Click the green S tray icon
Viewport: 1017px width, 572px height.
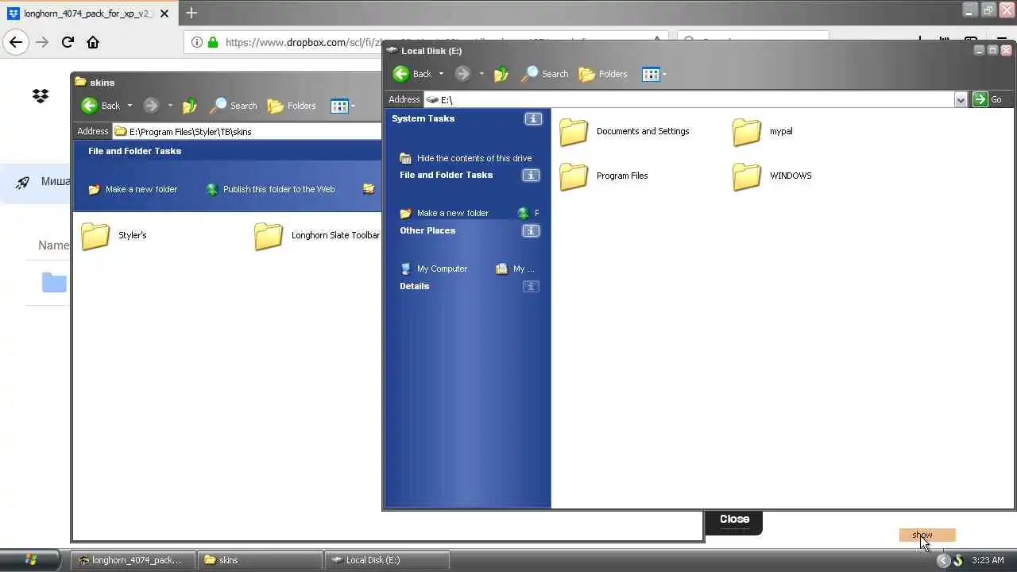[957, 560]
